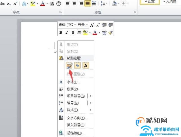Image resolution: width=181 pixels, height=137 pixels.
Task: Toggle character shading in ribbon
Action: pos(52,4)
